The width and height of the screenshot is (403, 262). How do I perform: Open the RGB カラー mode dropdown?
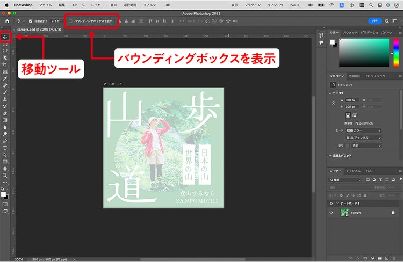click(363, 130)
